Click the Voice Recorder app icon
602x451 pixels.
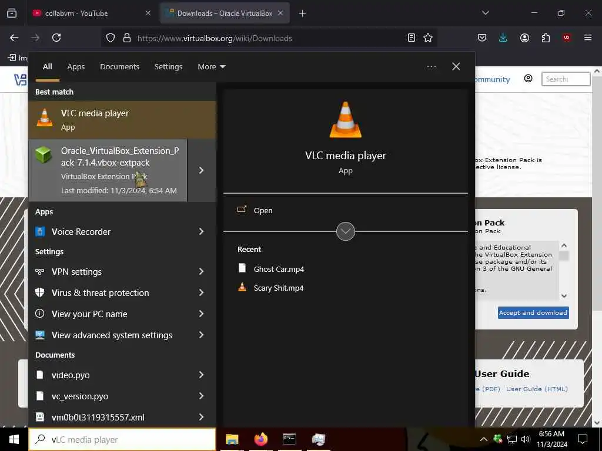[x=40, y=231]
